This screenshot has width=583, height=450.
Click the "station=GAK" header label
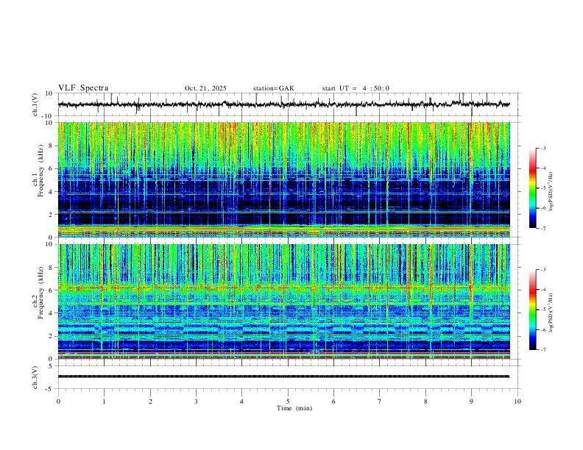[273, 88]
